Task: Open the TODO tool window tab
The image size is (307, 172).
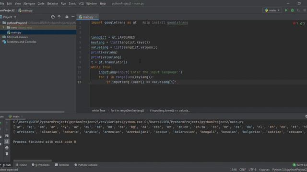Action: click(21, 165)
